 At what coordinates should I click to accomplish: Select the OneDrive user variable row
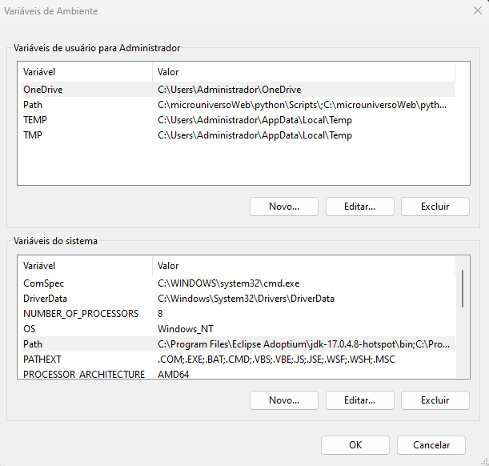pos(238,90)
